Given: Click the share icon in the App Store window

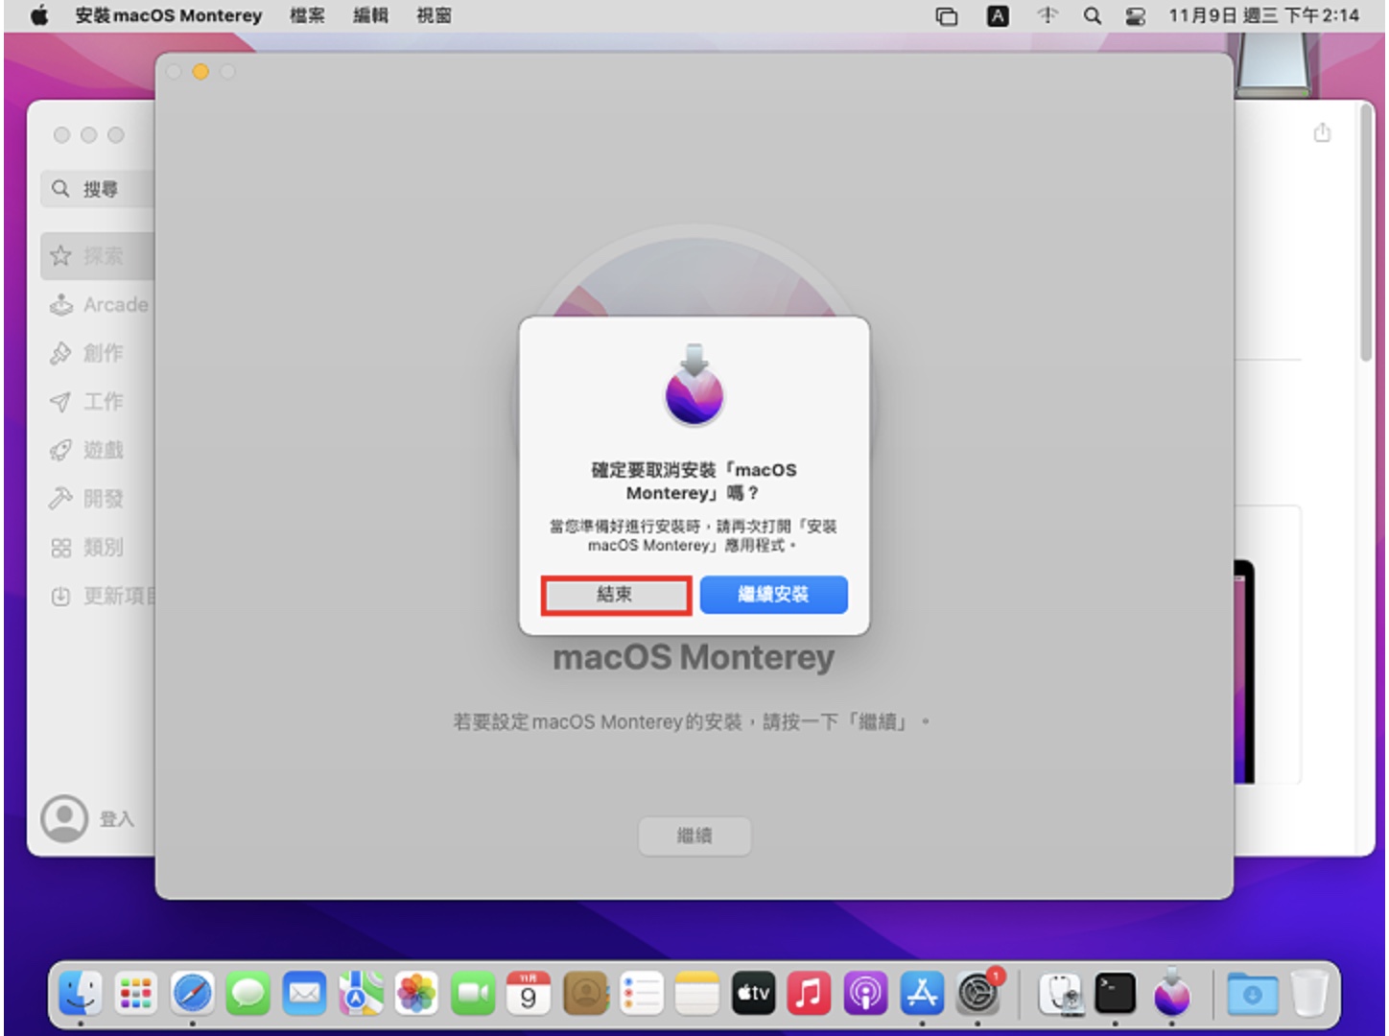Looking at the screenshot, I should point(1322,132).
